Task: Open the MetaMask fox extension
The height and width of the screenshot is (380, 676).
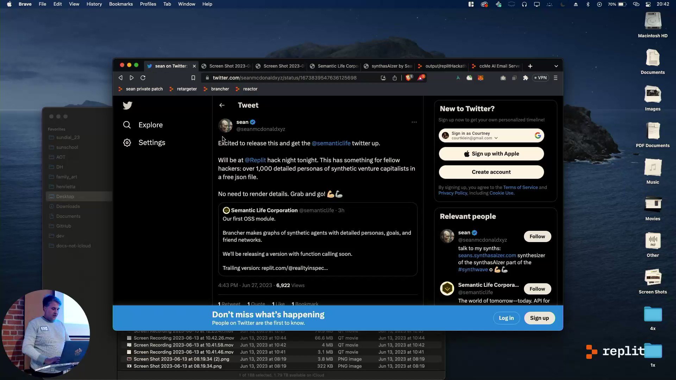Action: click(481, 78)
